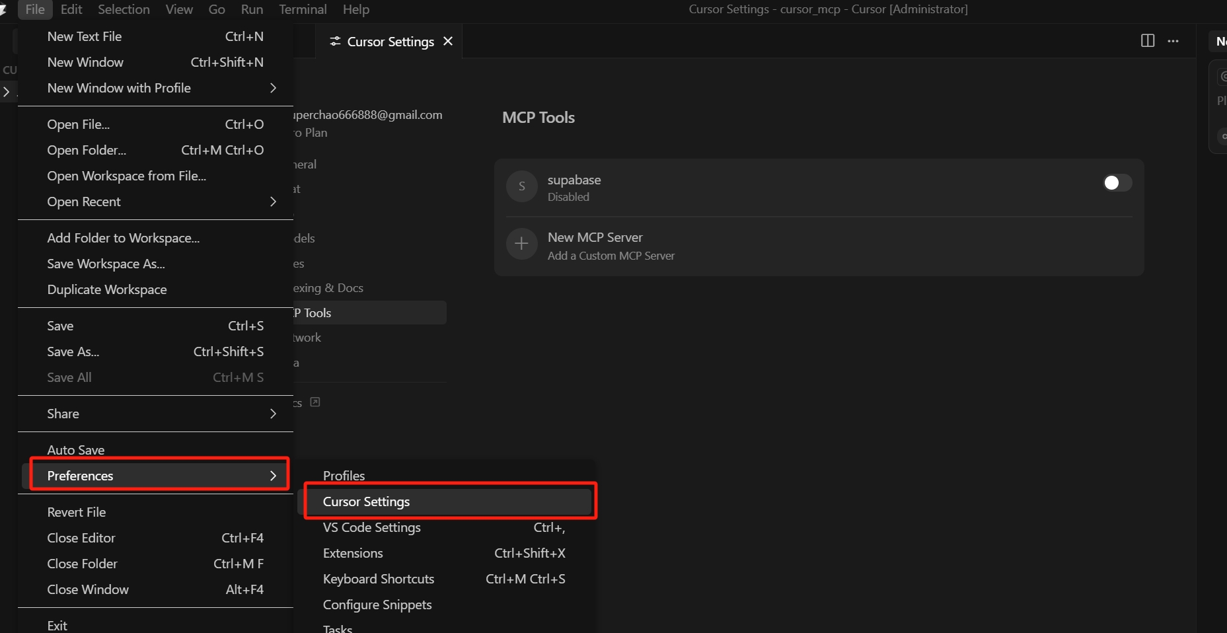Click Save in the File menu
The width and height of the screenshot is (1227, 633).
155,326
